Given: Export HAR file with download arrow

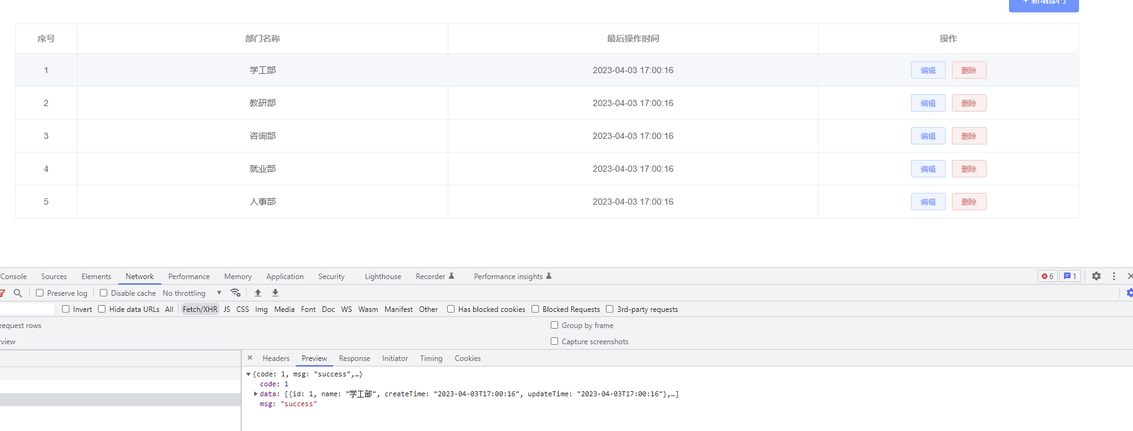Looking at the screenshot, I should click(275, 293).
